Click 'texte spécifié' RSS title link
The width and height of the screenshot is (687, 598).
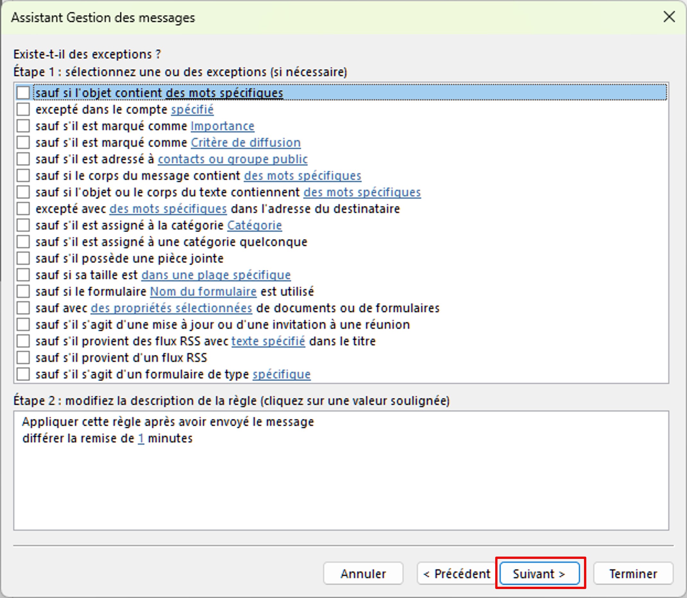tap(268, 341)
